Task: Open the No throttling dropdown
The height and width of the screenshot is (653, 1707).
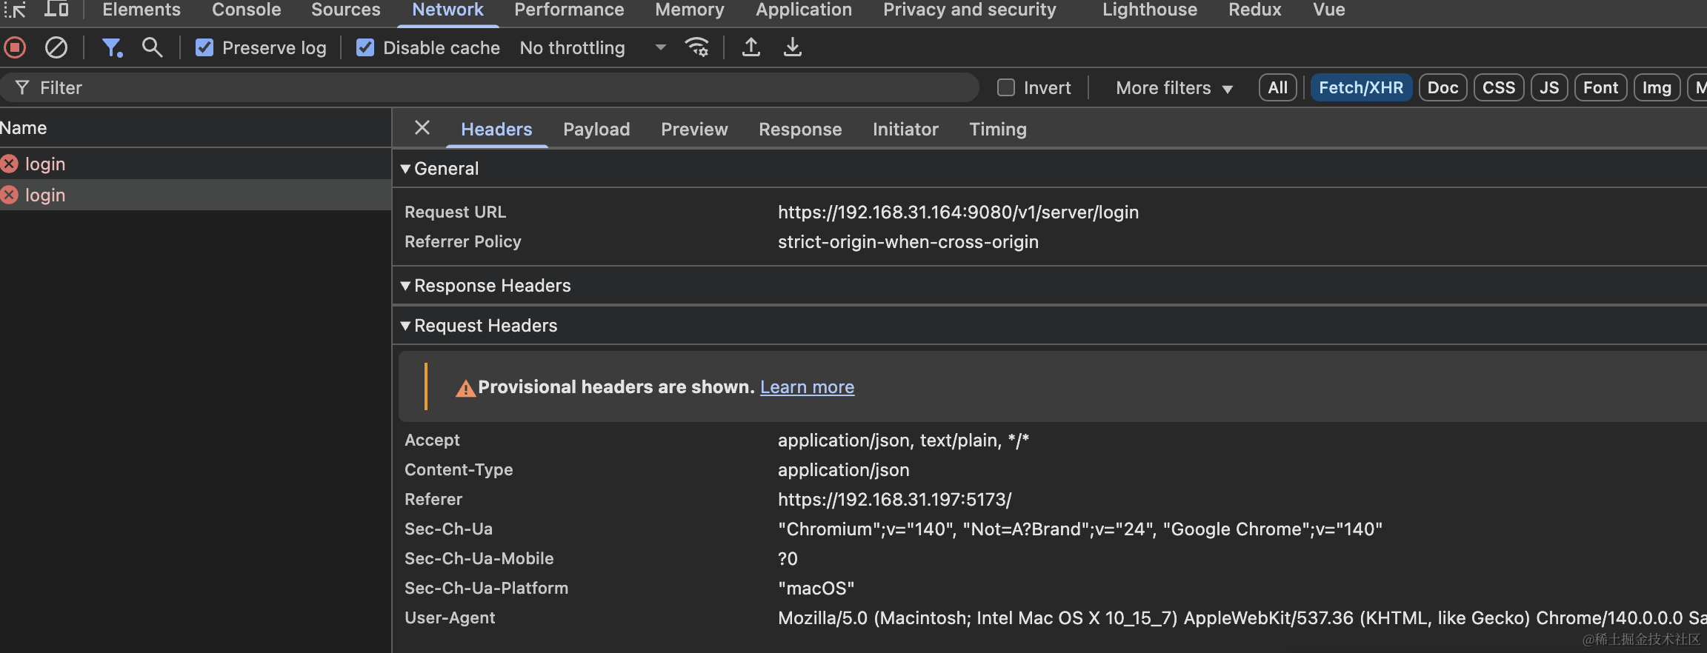Action: click(593, 48)
